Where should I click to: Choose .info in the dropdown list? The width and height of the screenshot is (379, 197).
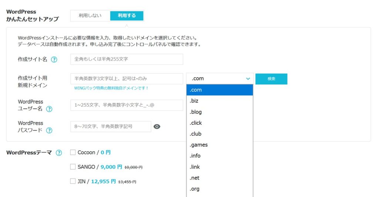click(x=220, y=156)
